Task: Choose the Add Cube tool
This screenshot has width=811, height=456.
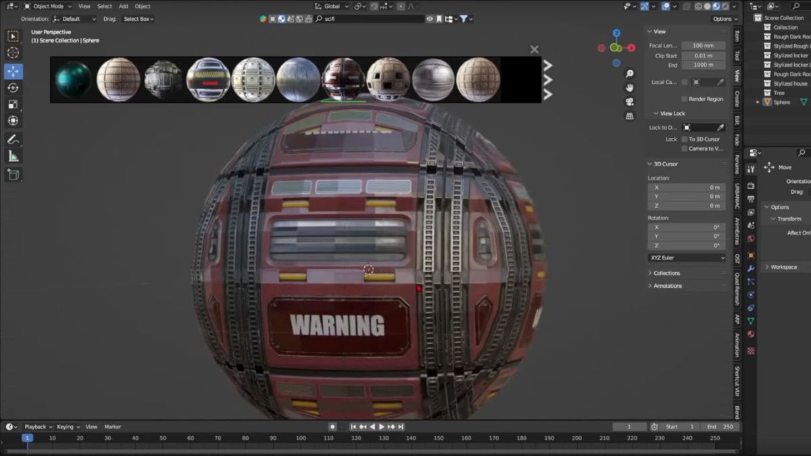Action: 13,174
